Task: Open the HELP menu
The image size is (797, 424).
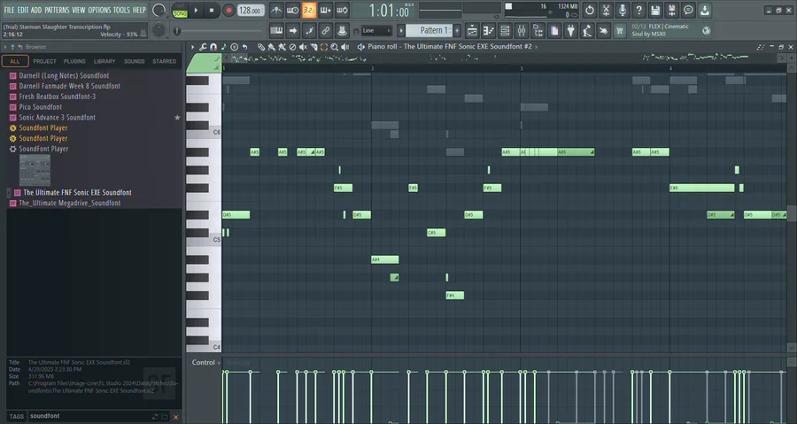Action: pyautogui.click(x=139, y=10)
